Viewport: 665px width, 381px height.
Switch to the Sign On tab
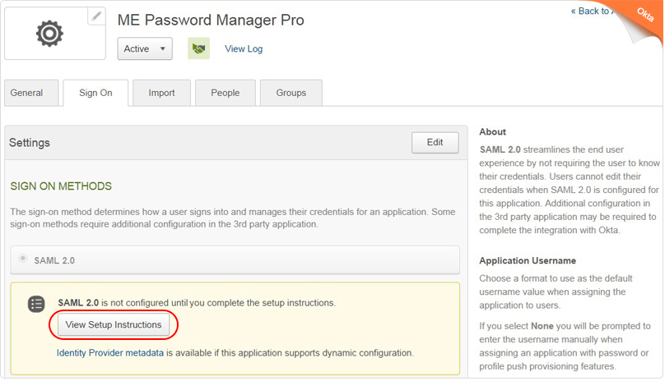95,93
